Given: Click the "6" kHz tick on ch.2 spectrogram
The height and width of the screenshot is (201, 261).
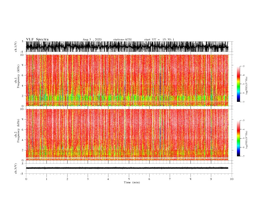Looking at the screenshot, I should click(23, 130).
